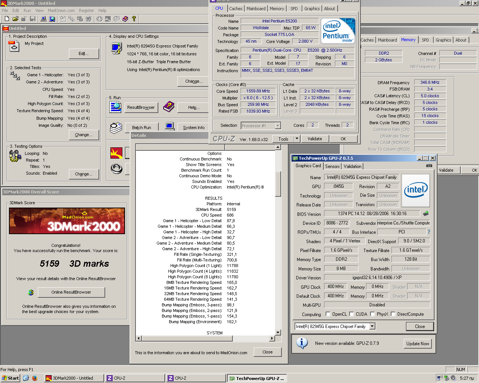The image size is (479, 383).
Task: Open the Processor #1 selection dropdown
Action: click(x=278, y=126)
